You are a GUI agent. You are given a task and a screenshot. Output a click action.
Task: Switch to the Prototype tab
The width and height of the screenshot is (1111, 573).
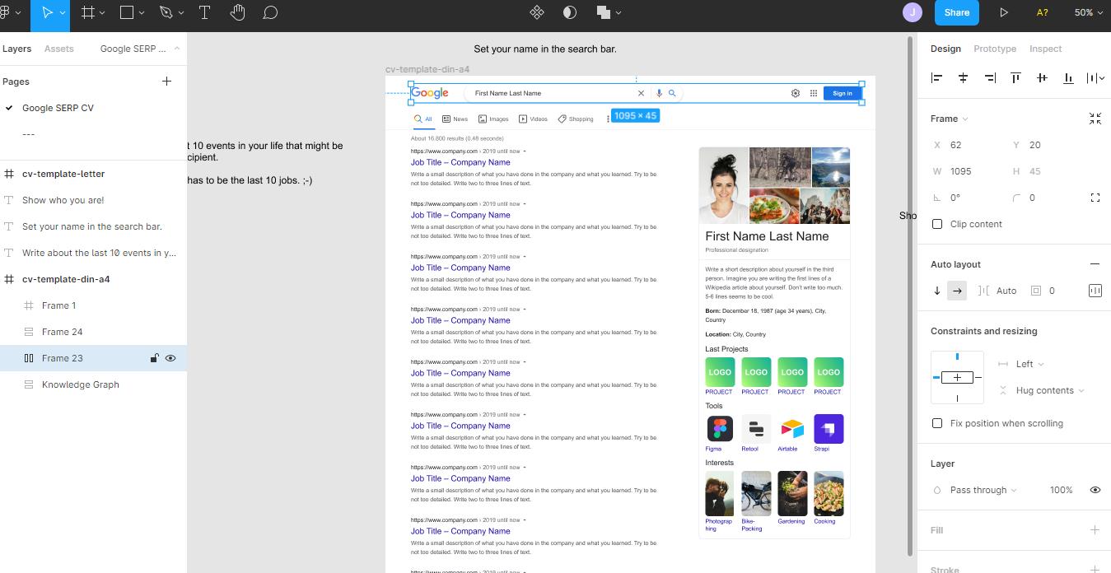[x=995, y=49]
